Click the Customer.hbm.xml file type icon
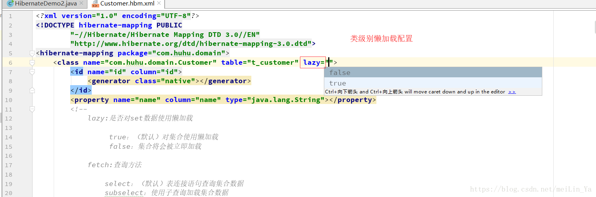The width and height of the screenshot is (596, 197). (95, 4)
